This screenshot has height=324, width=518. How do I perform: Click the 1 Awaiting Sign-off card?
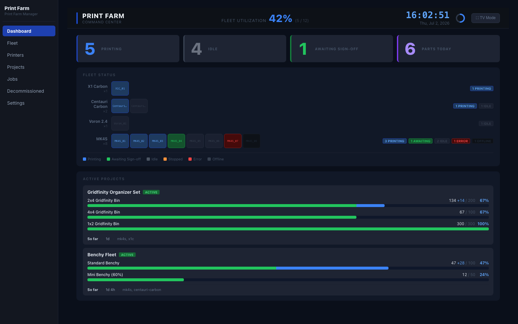click(342, 49)
